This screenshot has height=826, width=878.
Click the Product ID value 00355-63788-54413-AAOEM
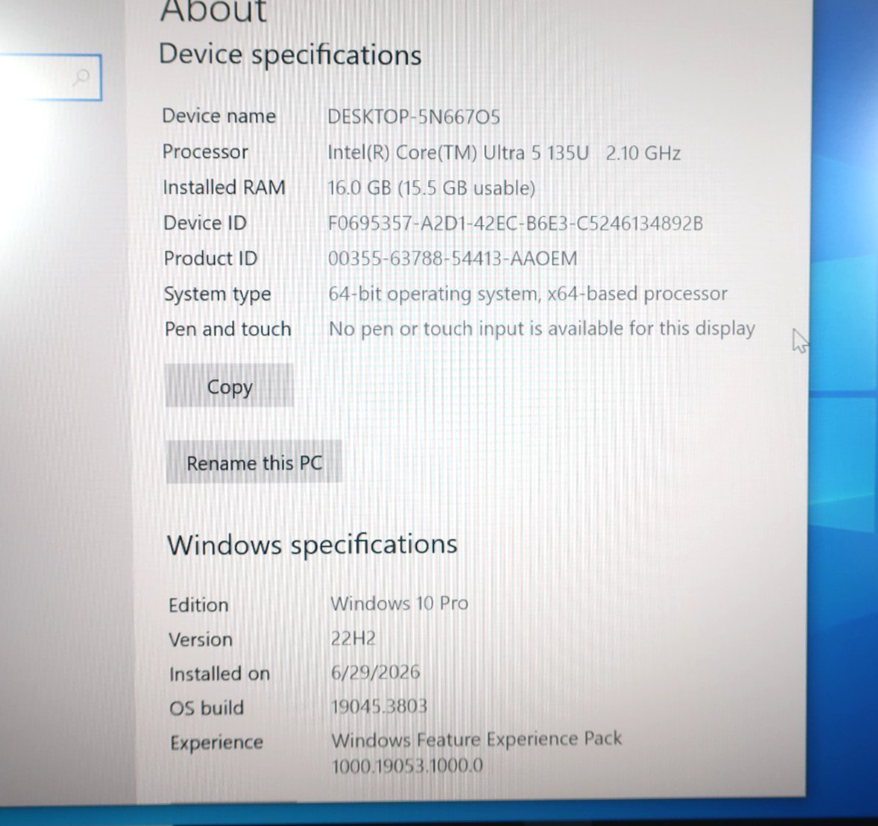[x=453, y=258]
